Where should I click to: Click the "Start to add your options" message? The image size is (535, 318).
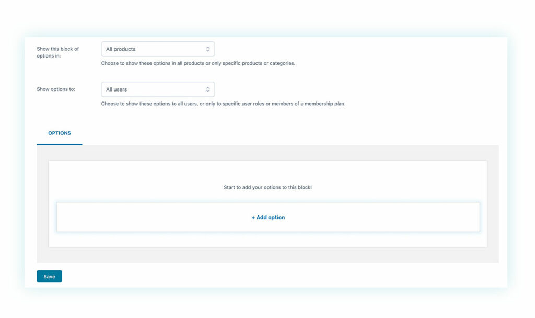coord(267,187)
